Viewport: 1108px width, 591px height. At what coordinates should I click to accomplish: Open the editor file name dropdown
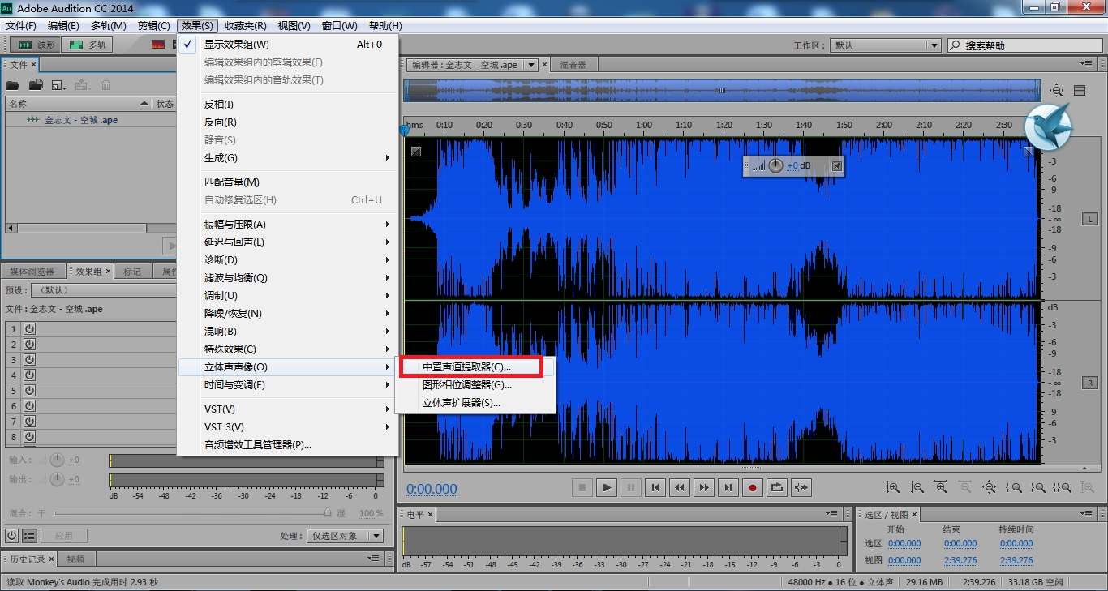(531, 65)
